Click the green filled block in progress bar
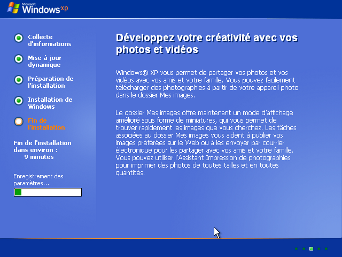Viewport: 342px width, 257px height. pyautogui.click(x=18, y=192)
